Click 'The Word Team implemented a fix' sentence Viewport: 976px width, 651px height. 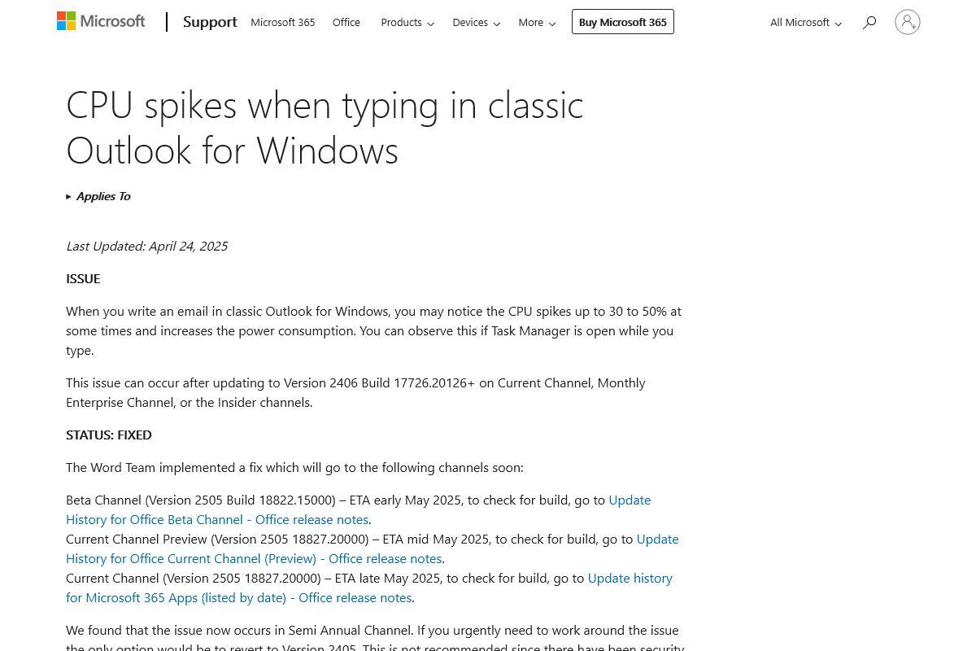[294, 467]
